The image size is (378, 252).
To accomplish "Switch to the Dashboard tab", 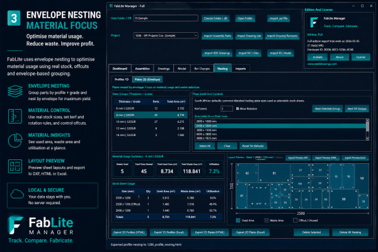I will pos(120,69).
